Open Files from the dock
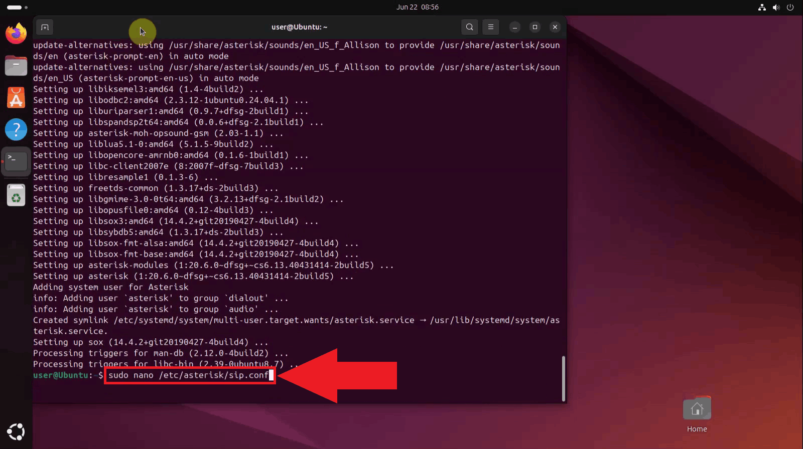803x449 pixels. tap(16, 66)
